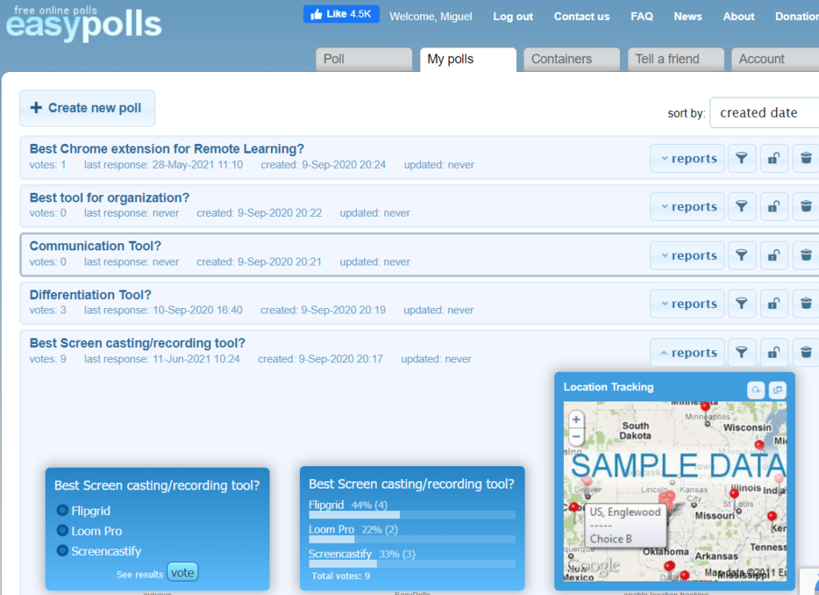Click the vote button
This screenshot has height=595, width=819.
point(182,571)
